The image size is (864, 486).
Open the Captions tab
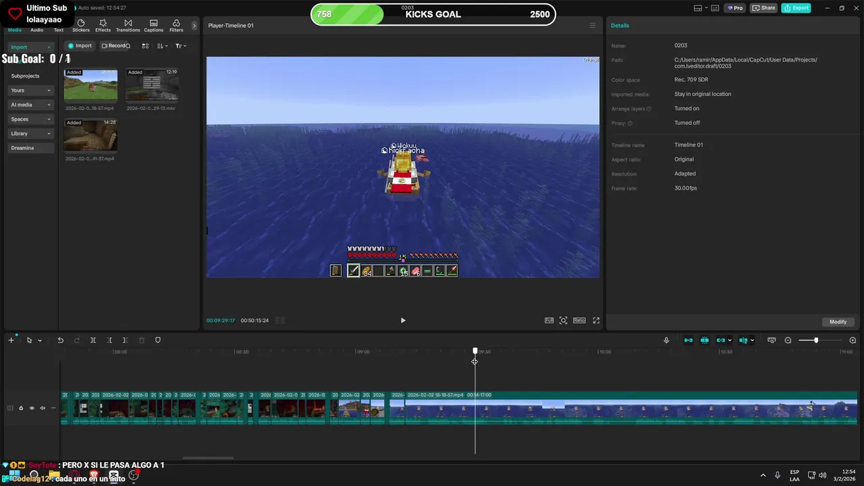click(153, 26)
